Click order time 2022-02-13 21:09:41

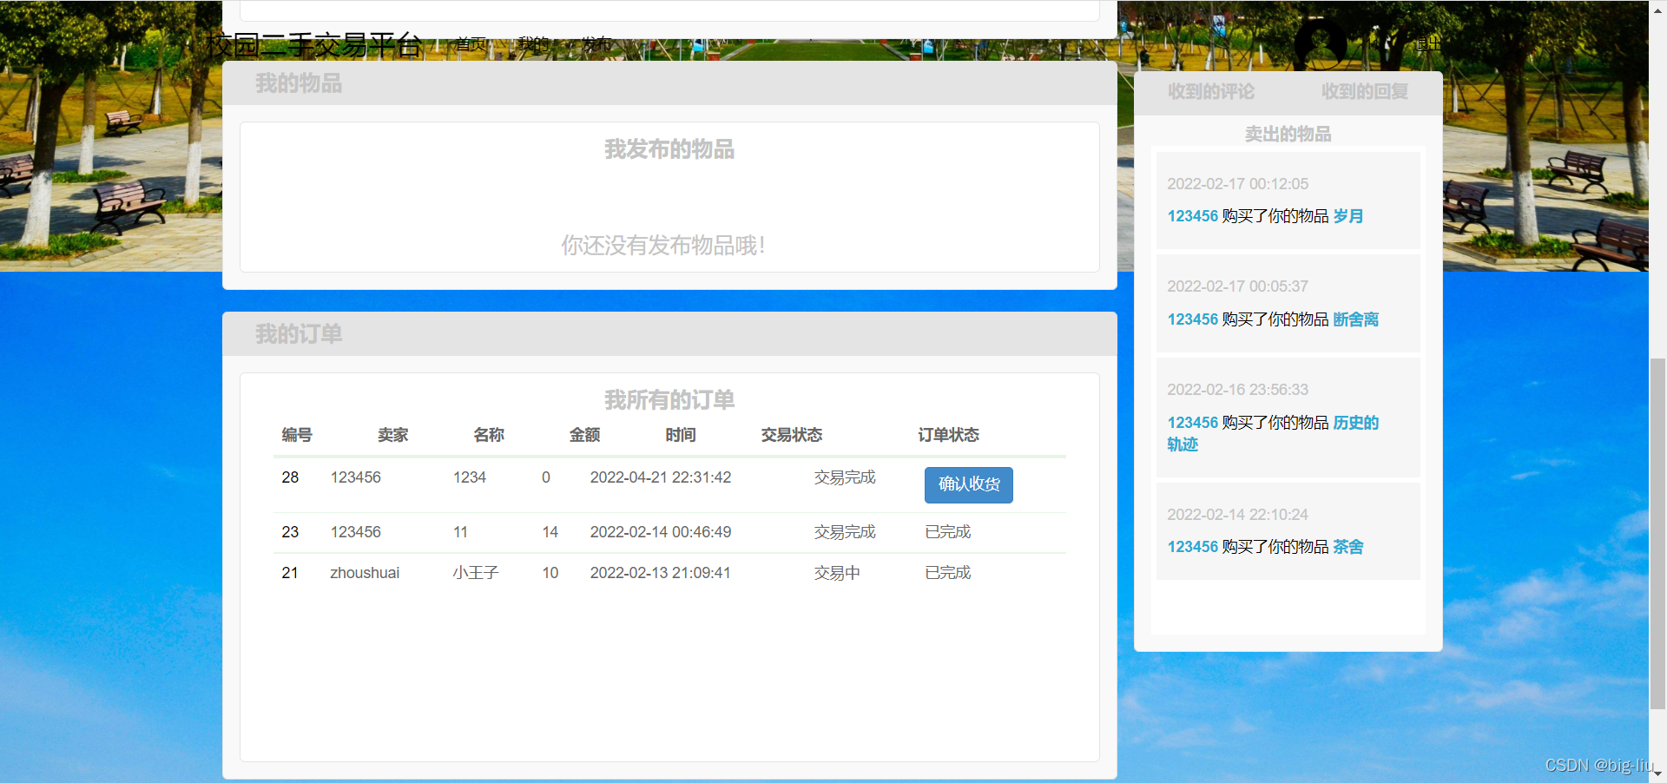click(x=660, y=573)
